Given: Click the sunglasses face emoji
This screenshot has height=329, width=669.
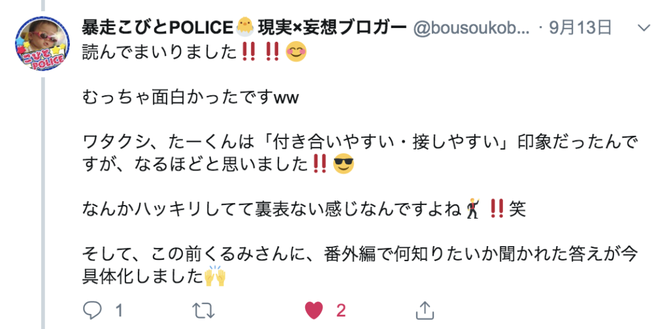Looking at the screenshot, I should click(x=344, y=165).
